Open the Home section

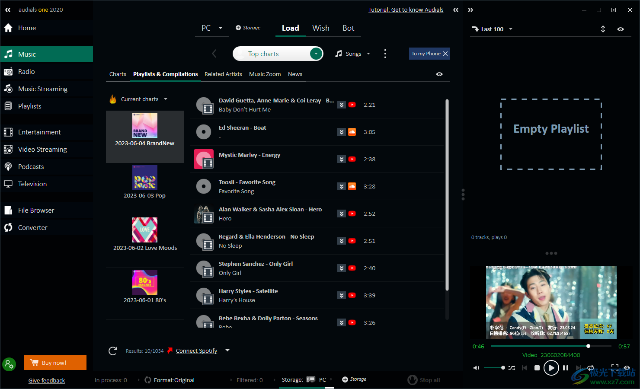(x=47, y=28)
